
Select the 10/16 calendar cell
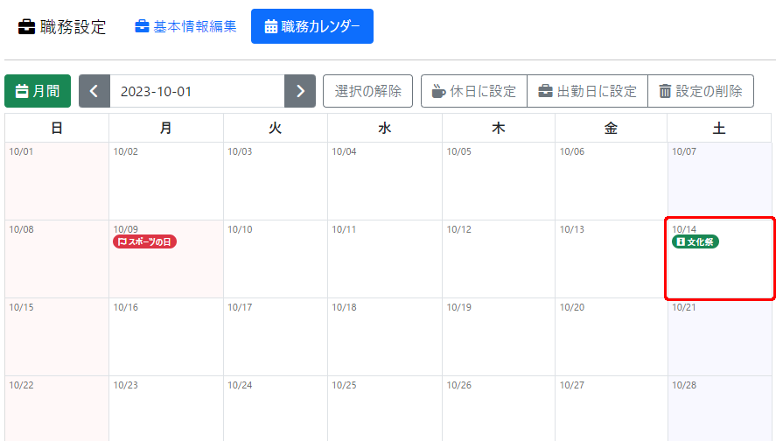coord(166,337)
